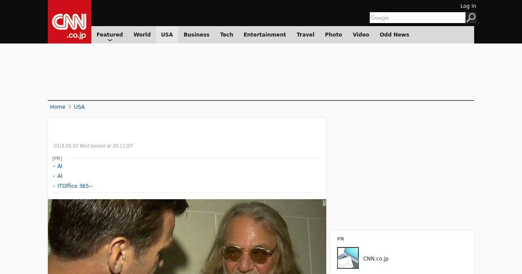This screenshot has height=274, width=522.
Task: Go to the Travel section
Action: [x=305, y=35]
